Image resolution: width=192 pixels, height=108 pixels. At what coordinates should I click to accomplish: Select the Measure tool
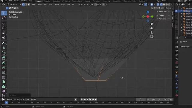pyautogui.click(x=4, y=48)
